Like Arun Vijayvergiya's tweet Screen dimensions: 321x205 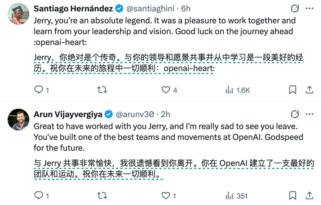click(x=166, y=195)
